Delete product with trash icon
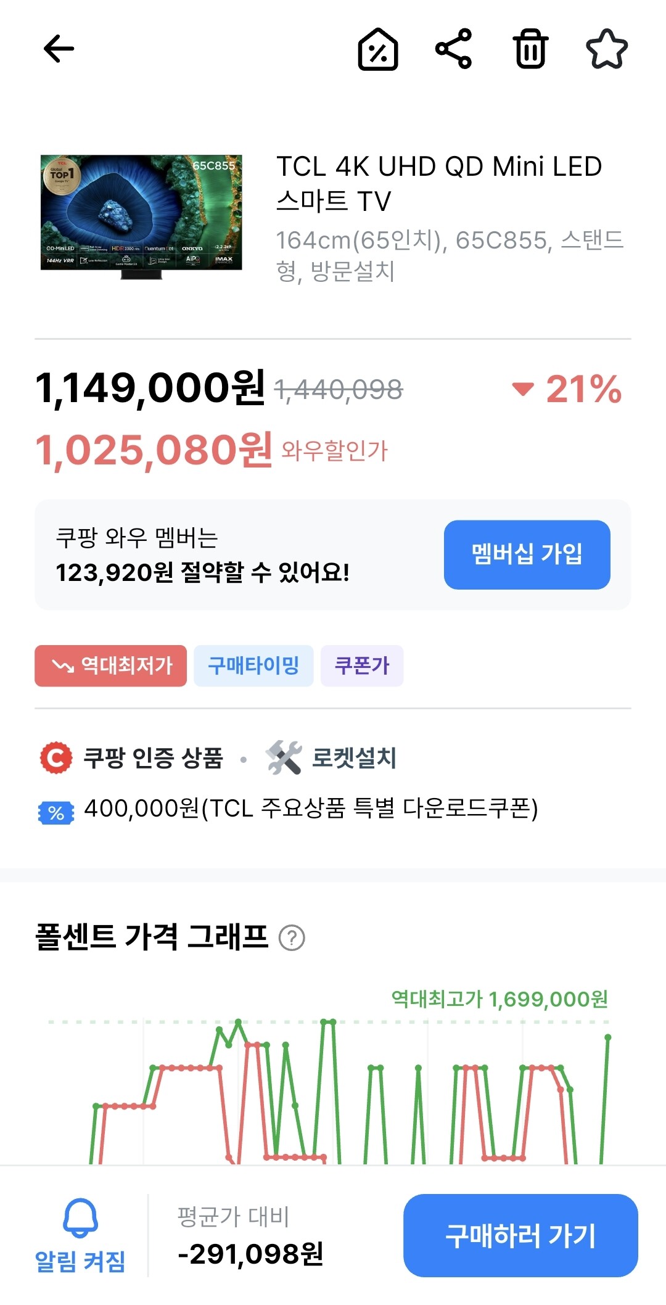666x1305 pixels. [530, 49]
